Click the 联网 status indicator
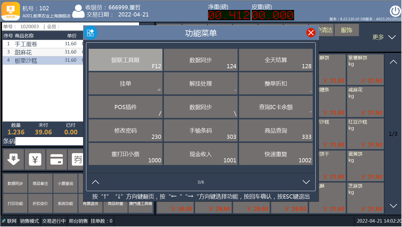 tap(9, 221)
